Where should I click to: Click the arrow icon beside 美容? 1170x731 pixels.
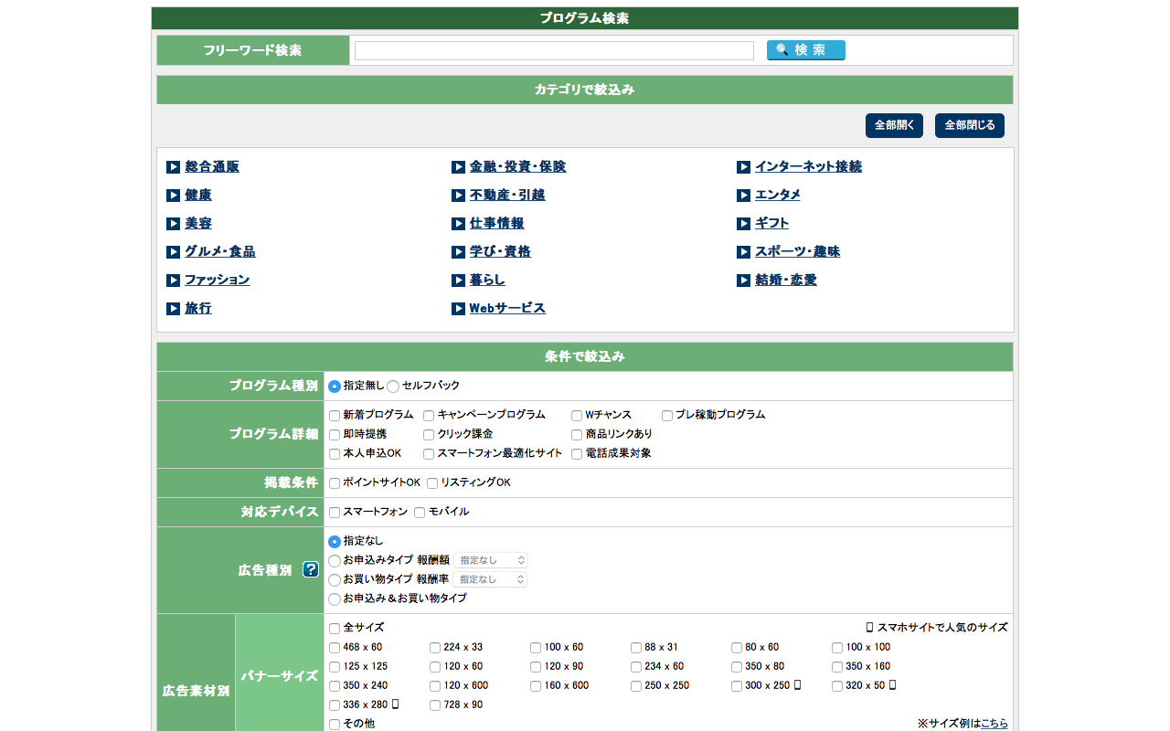tap(173, 224)
